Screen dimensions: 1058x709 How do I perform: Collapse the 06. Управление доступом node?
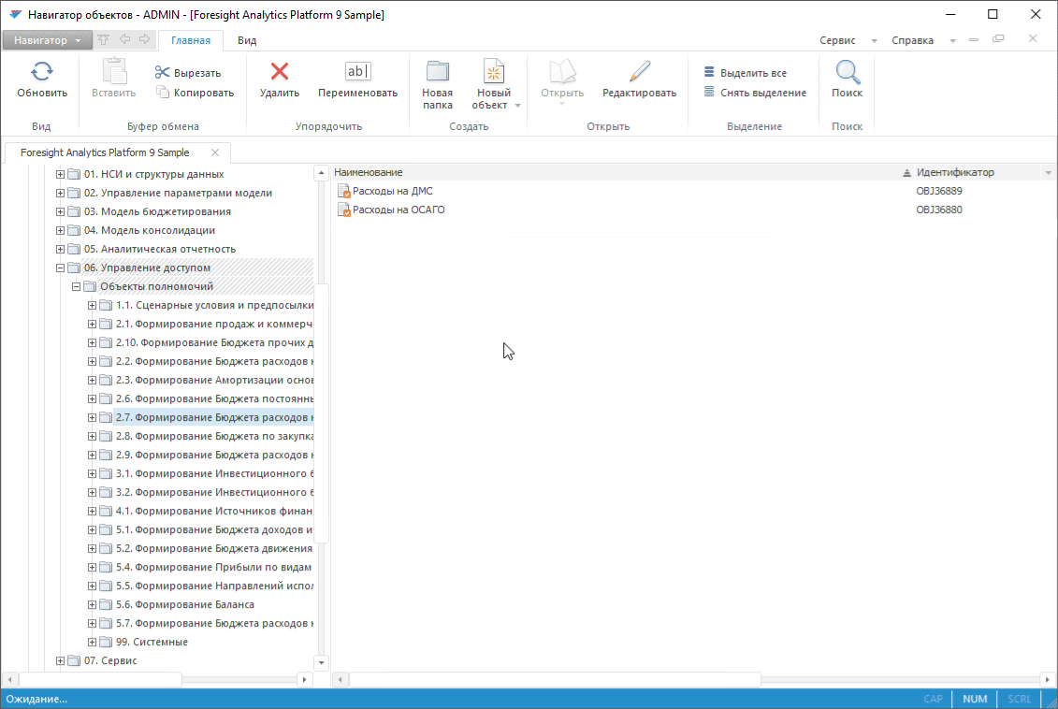click(x=61, y=268)
